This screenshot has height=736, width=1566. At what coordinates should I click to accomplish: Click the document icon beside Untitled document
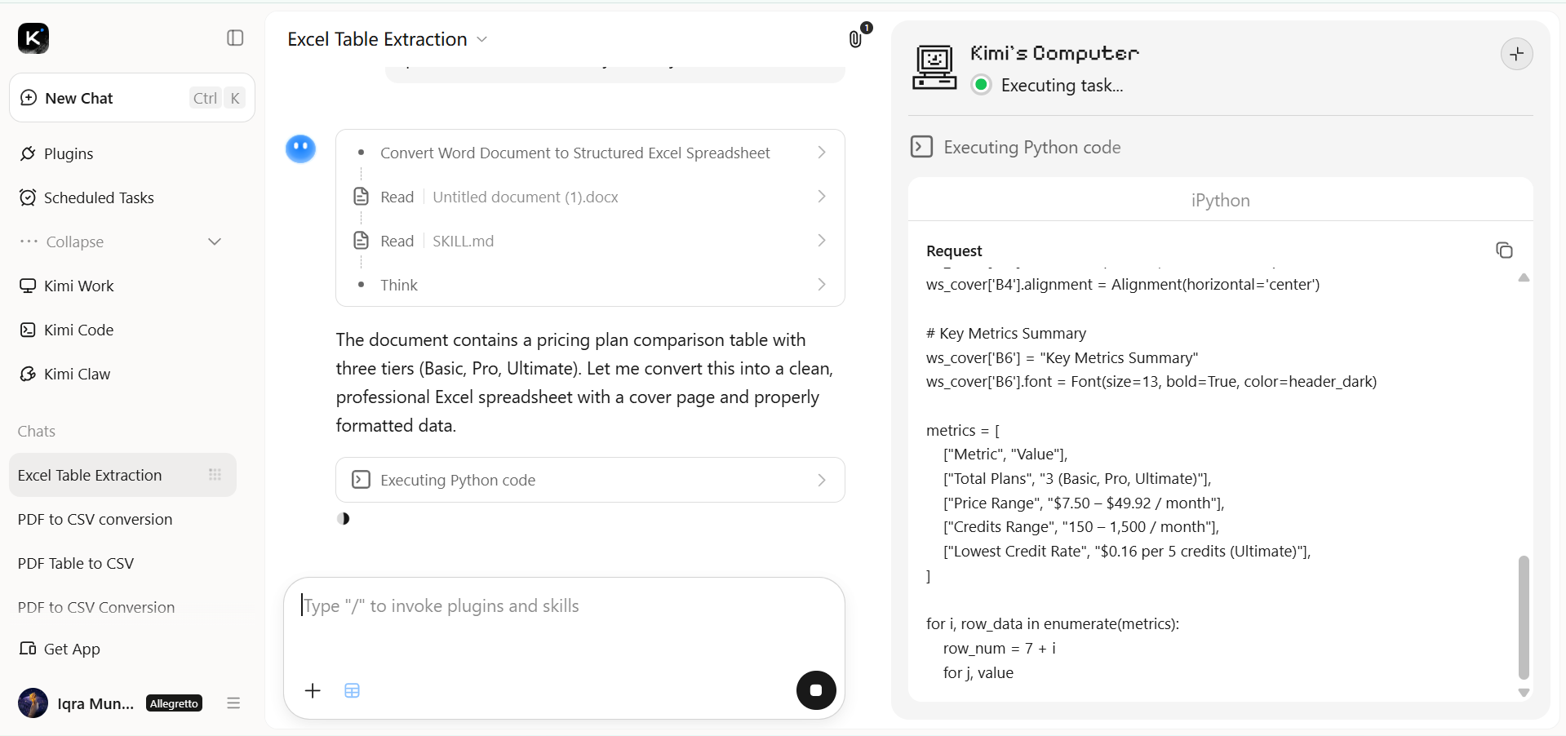[x=361, y=197]
